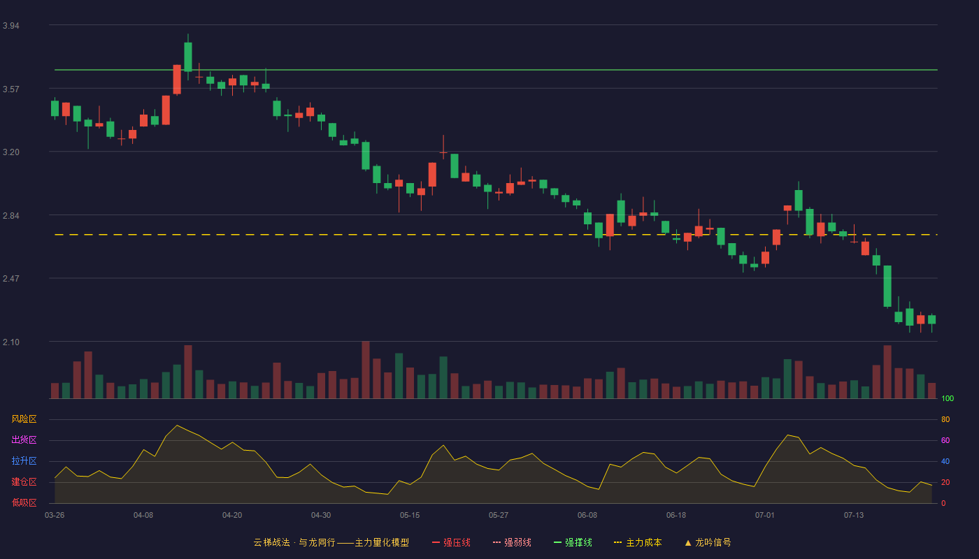Click the red 0 indicator scale label

tap(943, 503)
